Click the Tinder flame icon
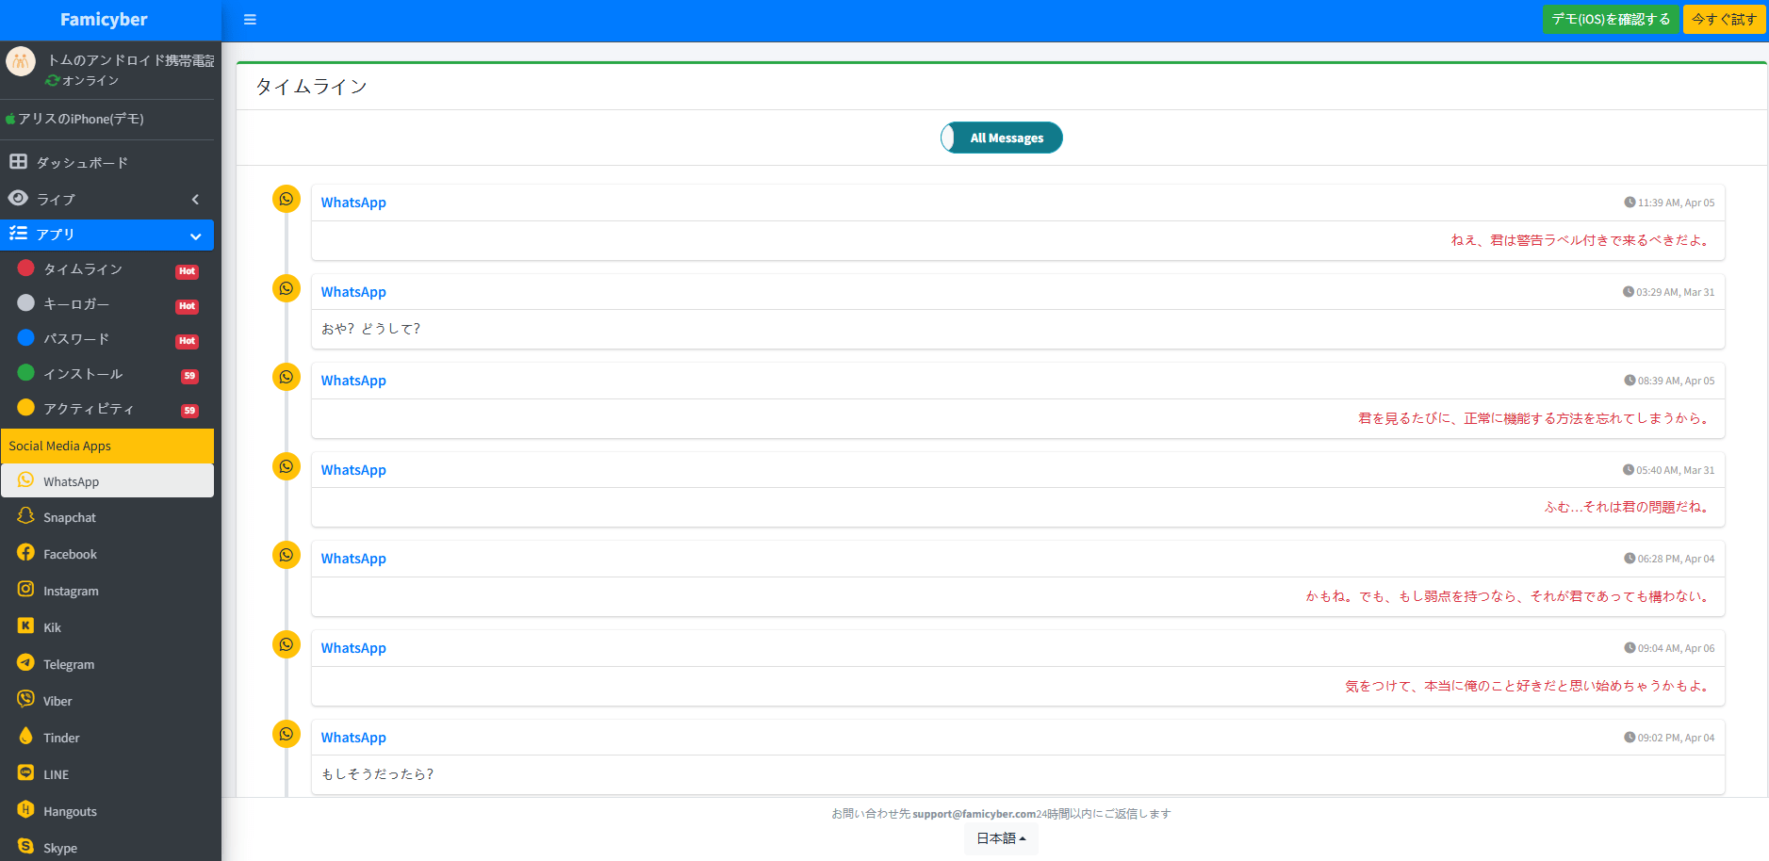 (x=25, y=737)
